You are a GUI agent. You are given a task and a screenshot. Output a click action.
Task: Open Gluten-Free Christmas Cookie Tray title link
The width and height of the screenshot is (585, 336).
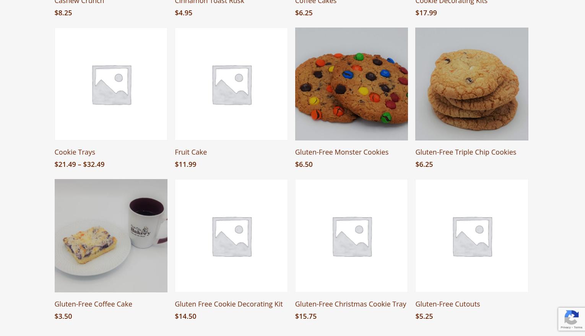(350, 304)
